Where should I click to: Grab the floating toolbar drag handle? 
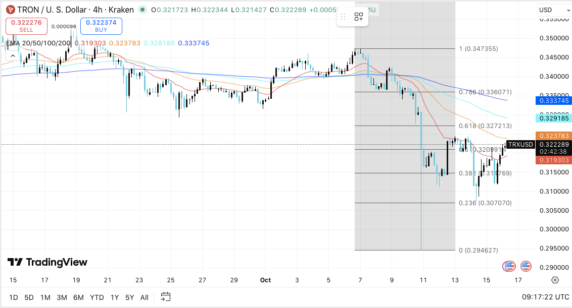point(344,17)
